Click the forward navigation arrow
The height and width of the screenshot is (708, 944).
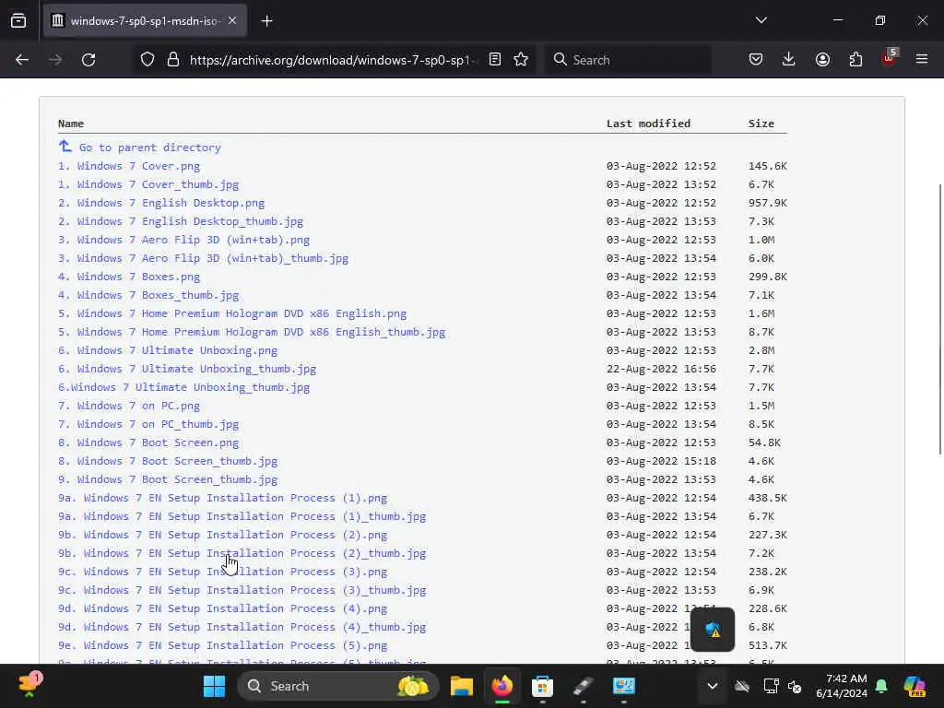pyautogui.click(x=54, y=60)
